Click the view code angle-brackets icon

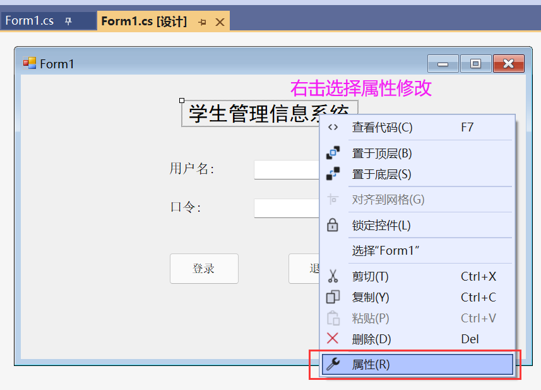333,127
